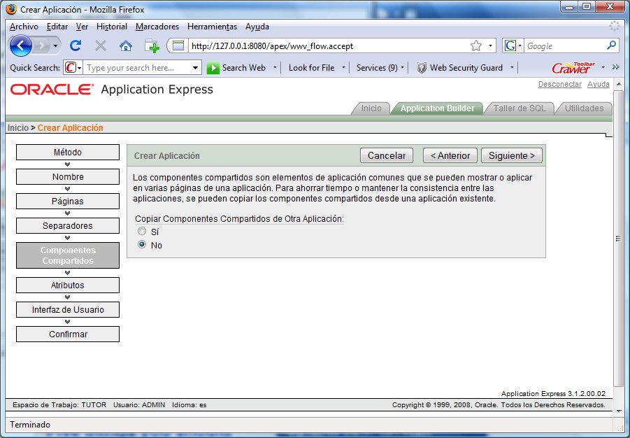Image resolution: width=630 pixels, height=438 pixels.
Task: Click the vertical page scrollbar
Action: (x=619, y=238)
